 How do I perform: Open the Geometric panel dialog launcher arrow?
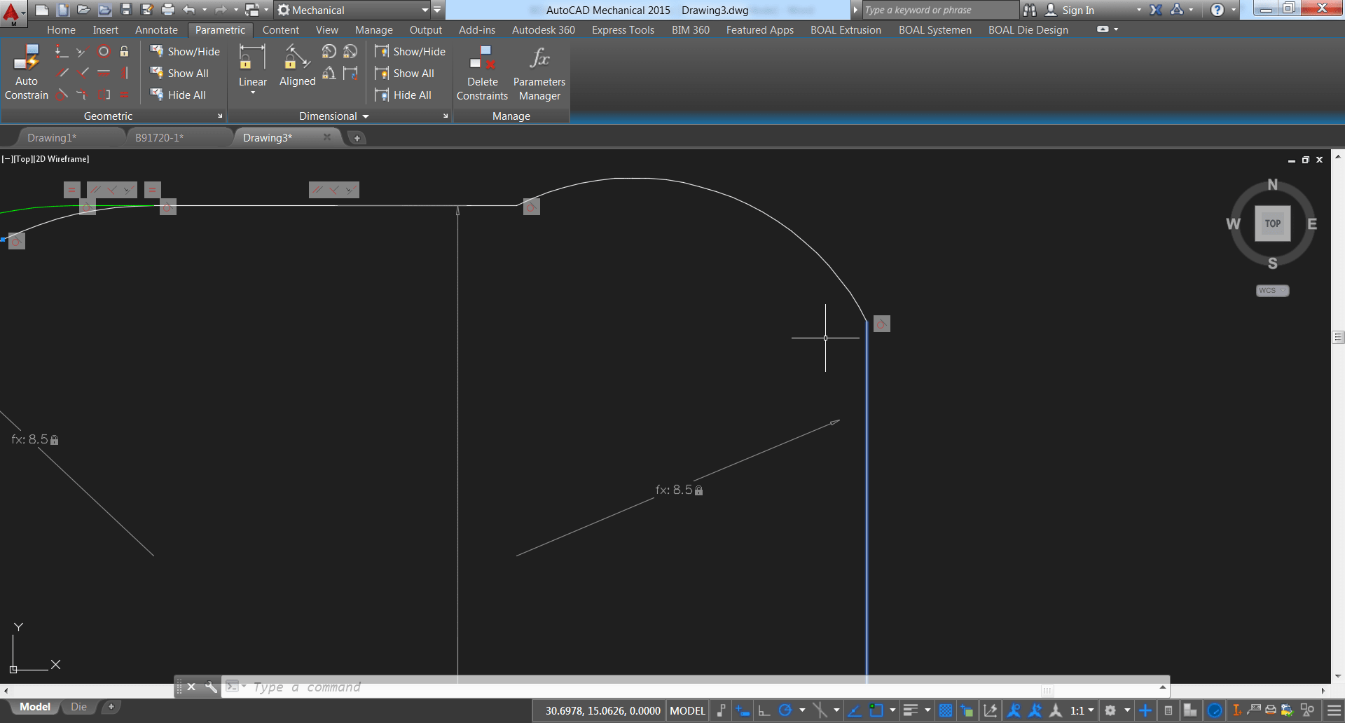[x=220, y=116]
